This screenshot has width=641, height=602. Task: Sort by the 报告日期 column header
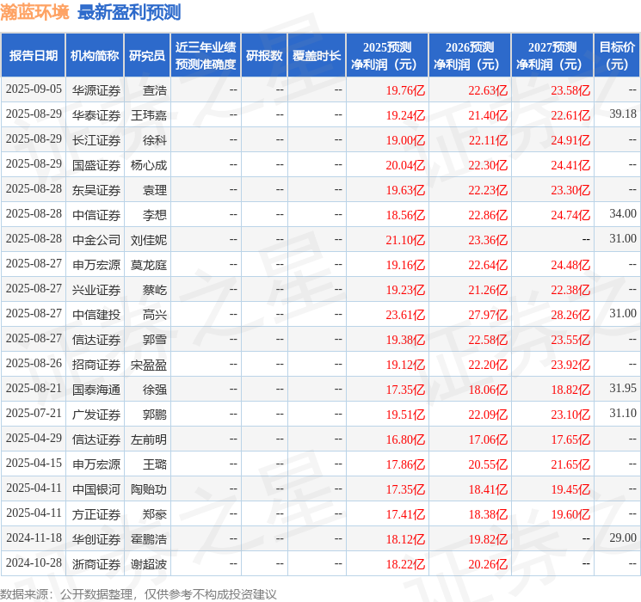point(34,56)
